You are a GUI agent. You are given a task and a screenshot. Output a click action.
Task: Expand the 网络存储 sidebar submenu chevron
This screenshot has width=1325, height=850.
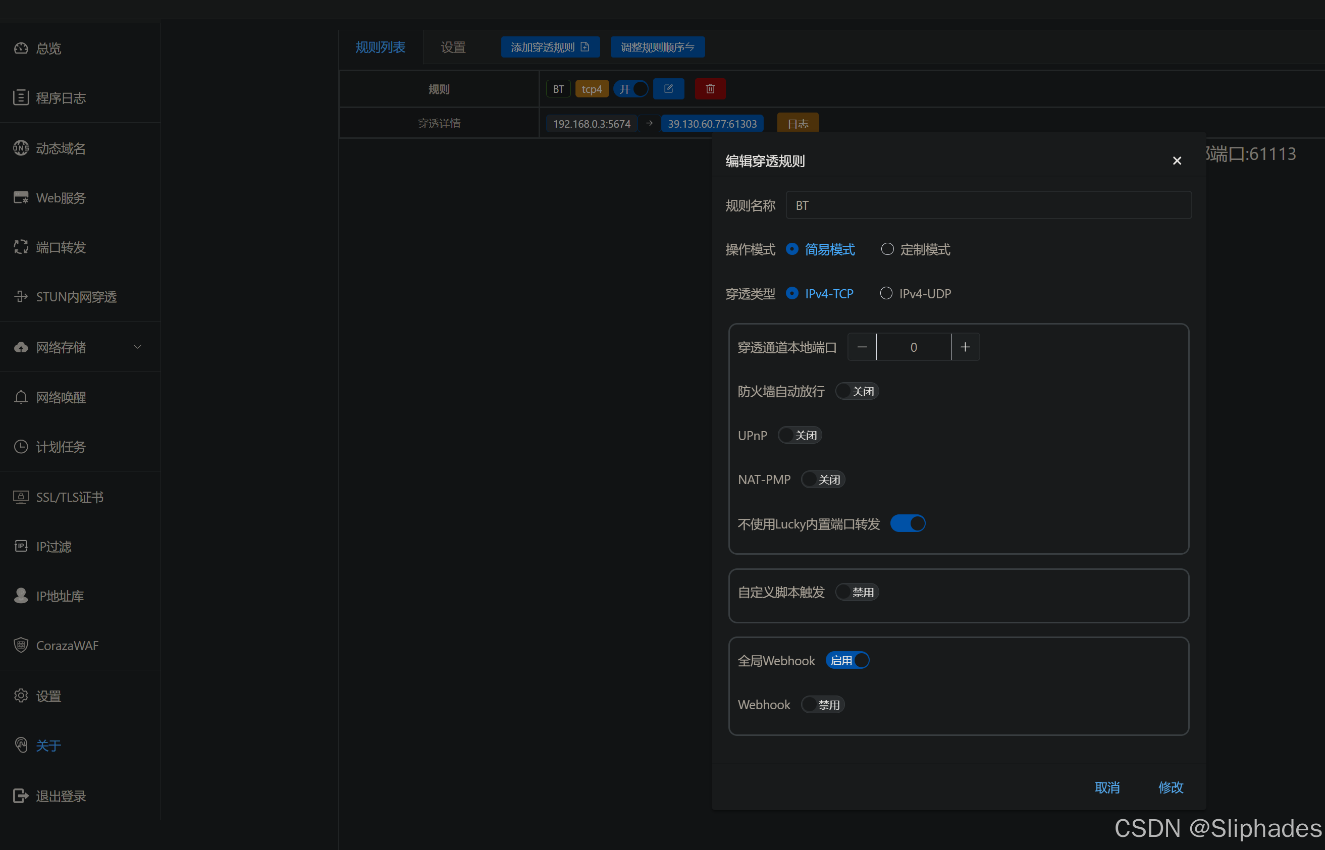137,347
